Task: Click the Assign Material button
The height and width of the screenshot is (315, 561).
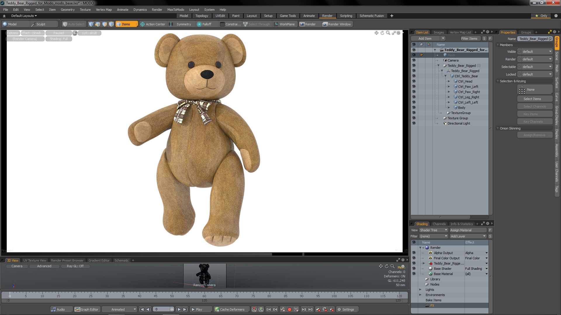Action: point(468,230)
